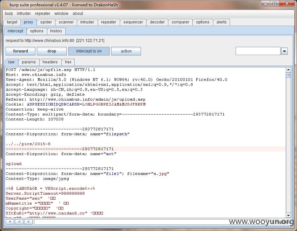Minimize the Burp Suite window
Image resolution: width=297 pixels, height=231 pixels.
[266, 4]
